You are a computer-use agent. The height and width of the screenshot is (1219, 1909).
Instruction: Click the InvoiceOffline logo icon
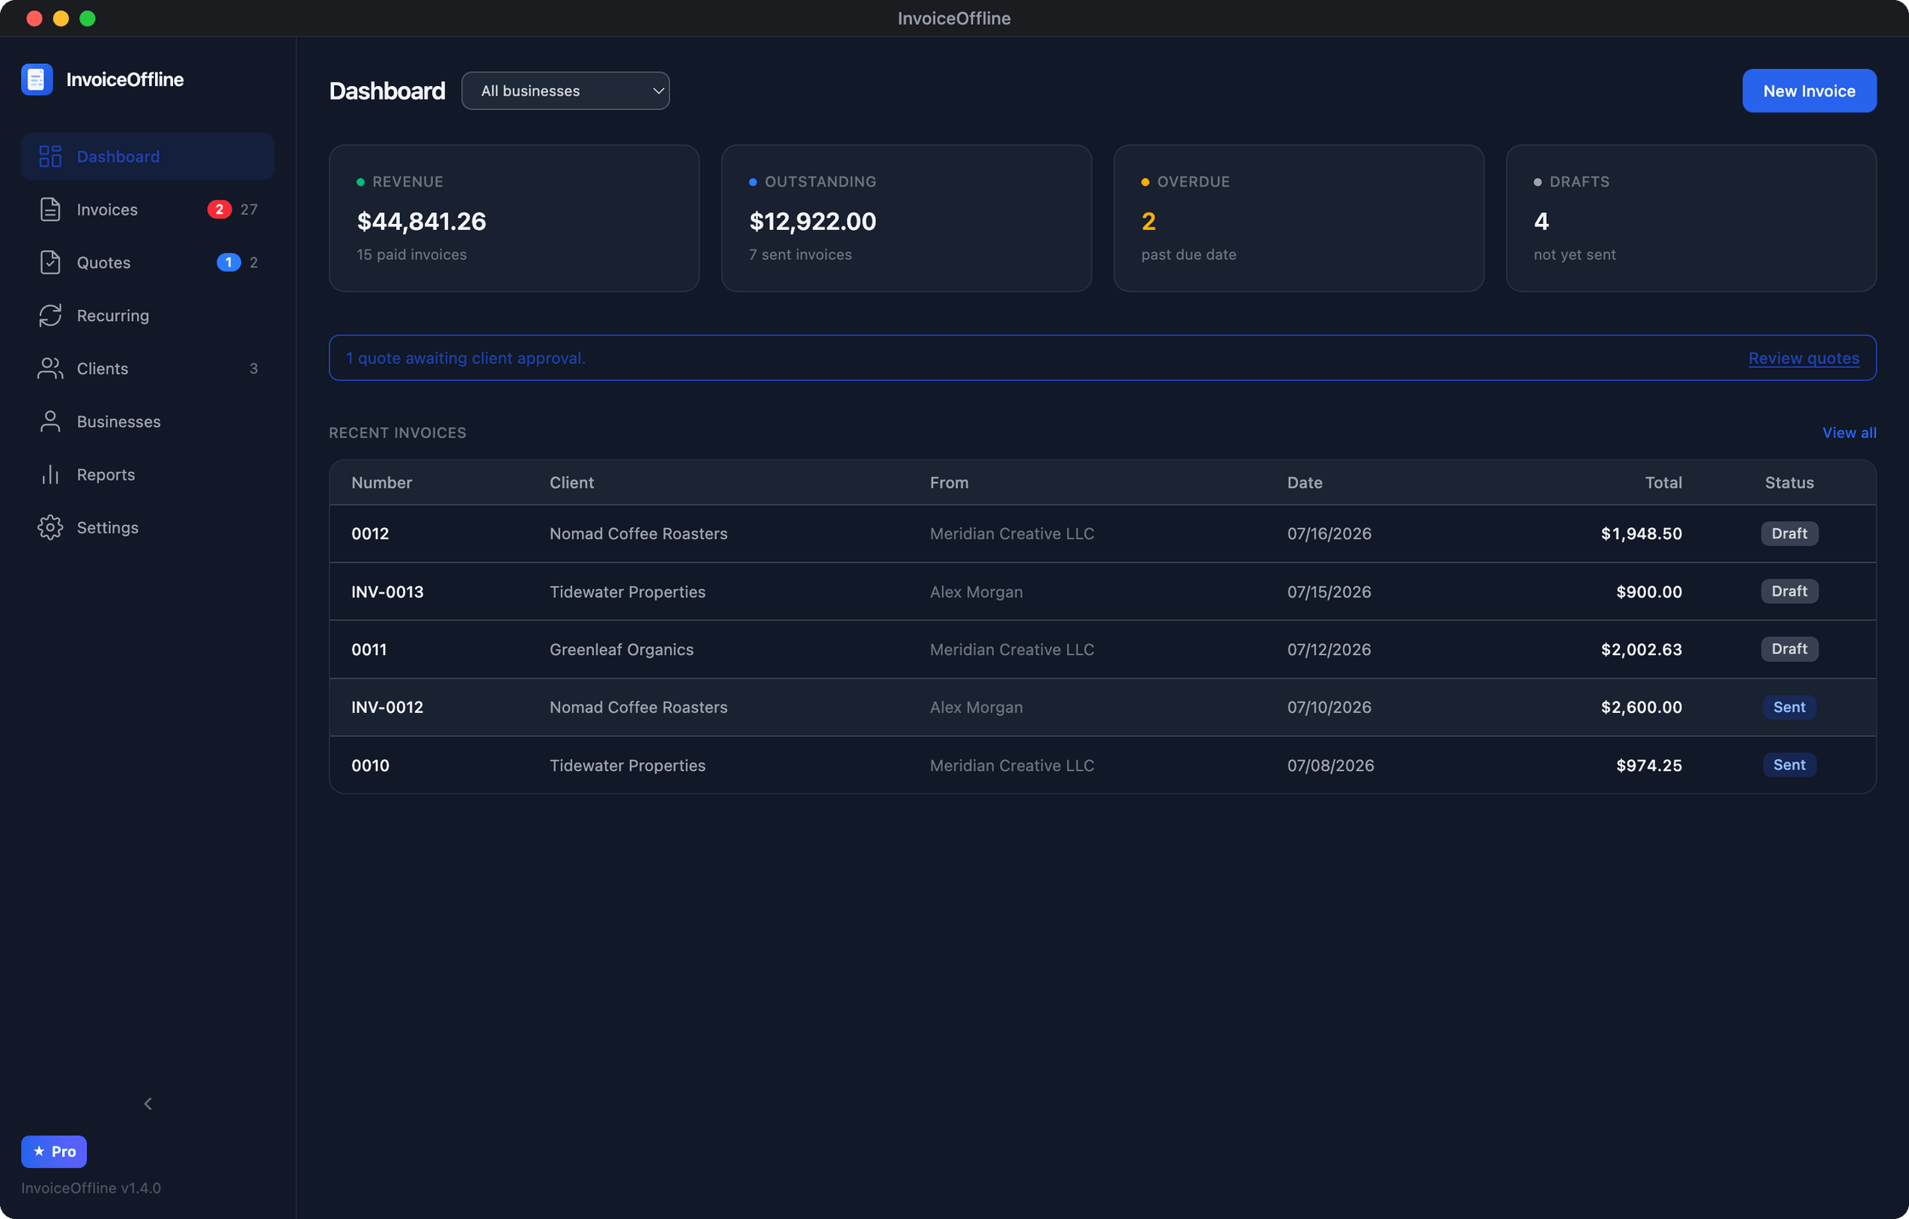pyautogui.click(x=37, y=79)
